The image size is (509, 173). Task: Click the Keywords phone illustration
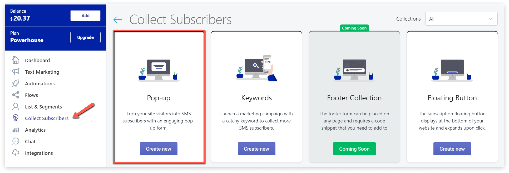257,68
